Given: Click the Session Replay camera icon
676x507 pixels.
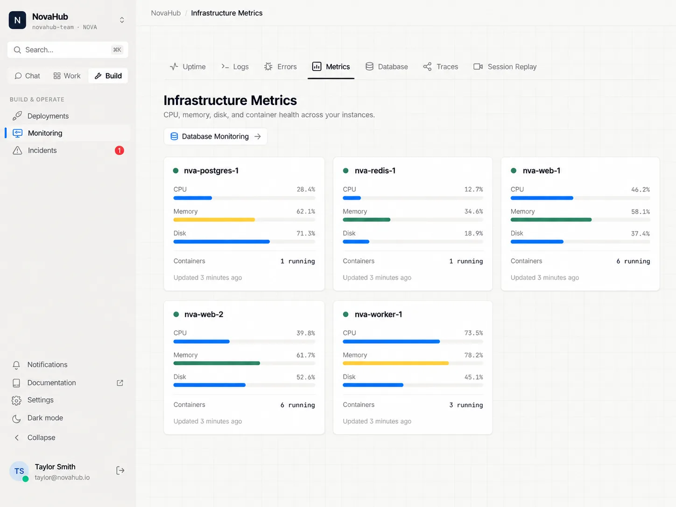Looking at the screenshot, I should coord(478,67).
